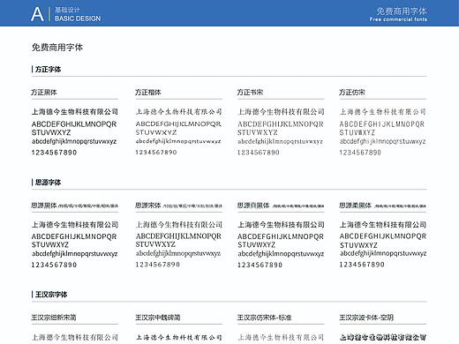Click ABCDEFGHIJKLMNOPQR line under 方正楷体
459x344 pixels.
tap(178, 124)
